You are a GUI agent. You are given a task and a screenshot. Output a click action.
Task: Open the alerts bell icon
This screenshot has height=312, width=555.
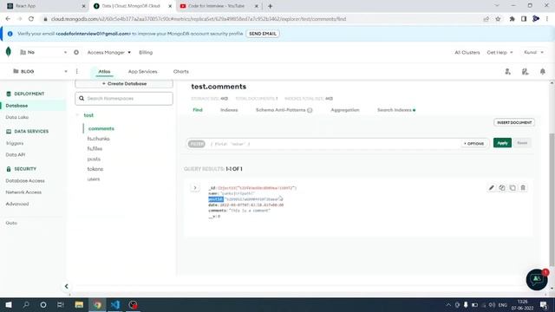(x=543, y=71)
